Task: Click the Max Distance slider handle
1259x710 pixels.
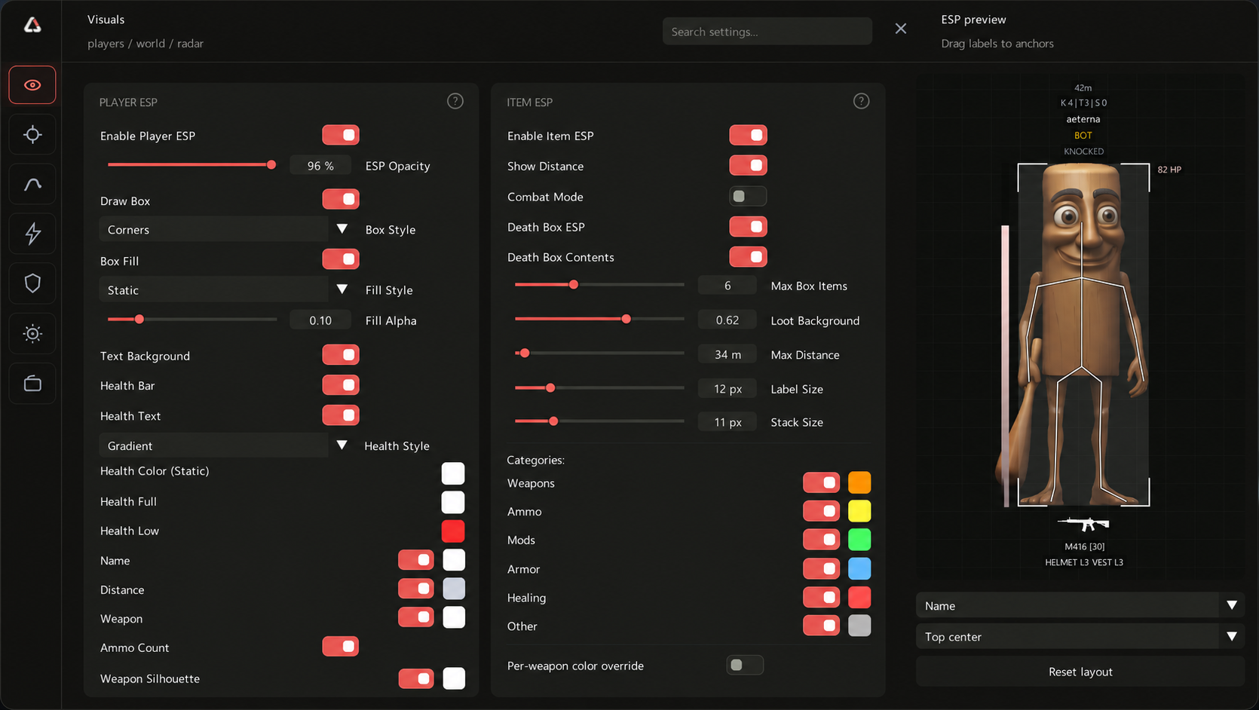Action: [x=525, y=353]
